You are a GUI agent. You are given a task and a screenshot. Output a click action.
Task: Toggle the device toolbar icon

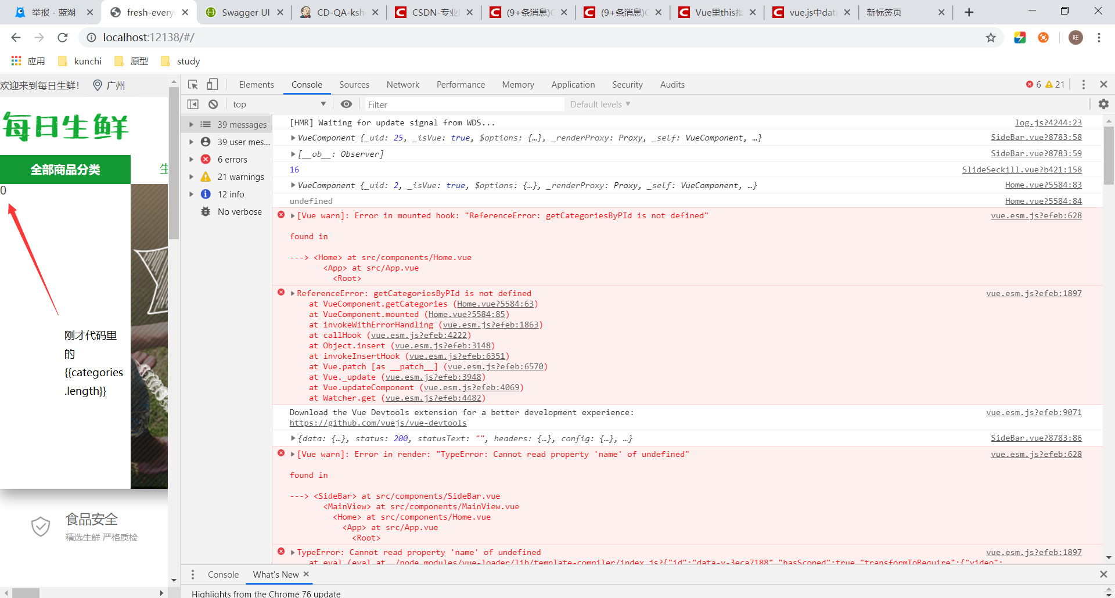213,85
